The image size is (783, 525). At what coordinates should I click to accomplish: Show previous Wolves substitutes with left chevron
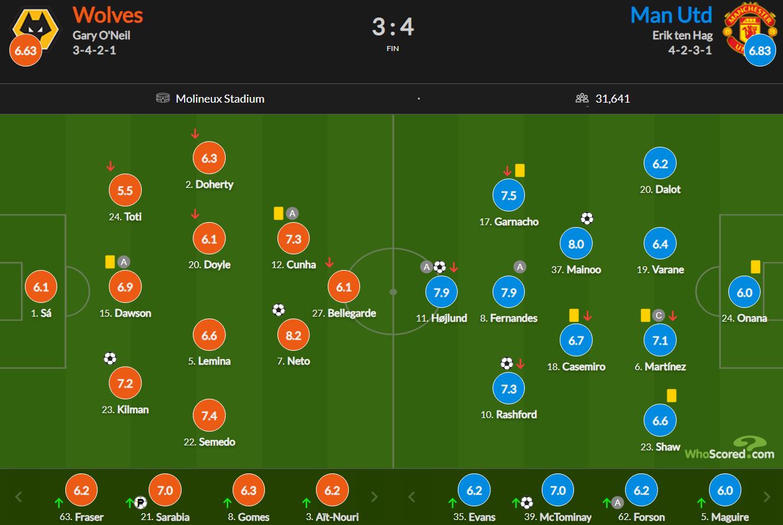tap(19, 496)
